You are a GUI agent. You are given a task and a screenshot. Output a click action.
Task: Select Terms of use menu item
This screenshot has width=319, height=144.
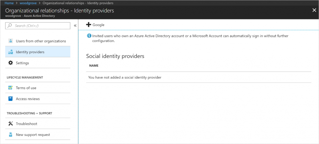[26, 88]
